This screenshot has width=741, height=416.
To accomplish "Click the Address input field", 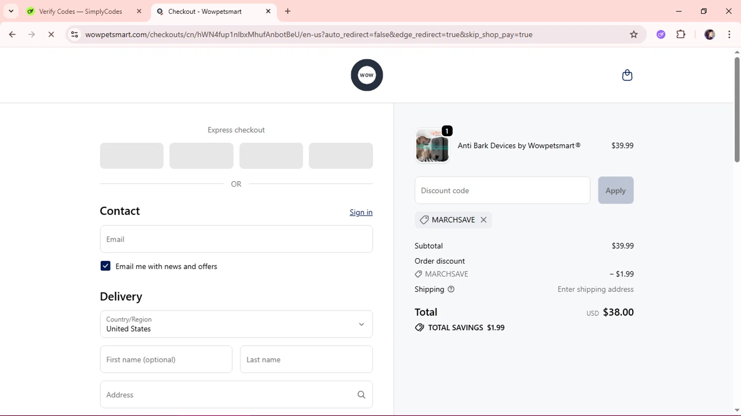I will click(x=236, y=395).
